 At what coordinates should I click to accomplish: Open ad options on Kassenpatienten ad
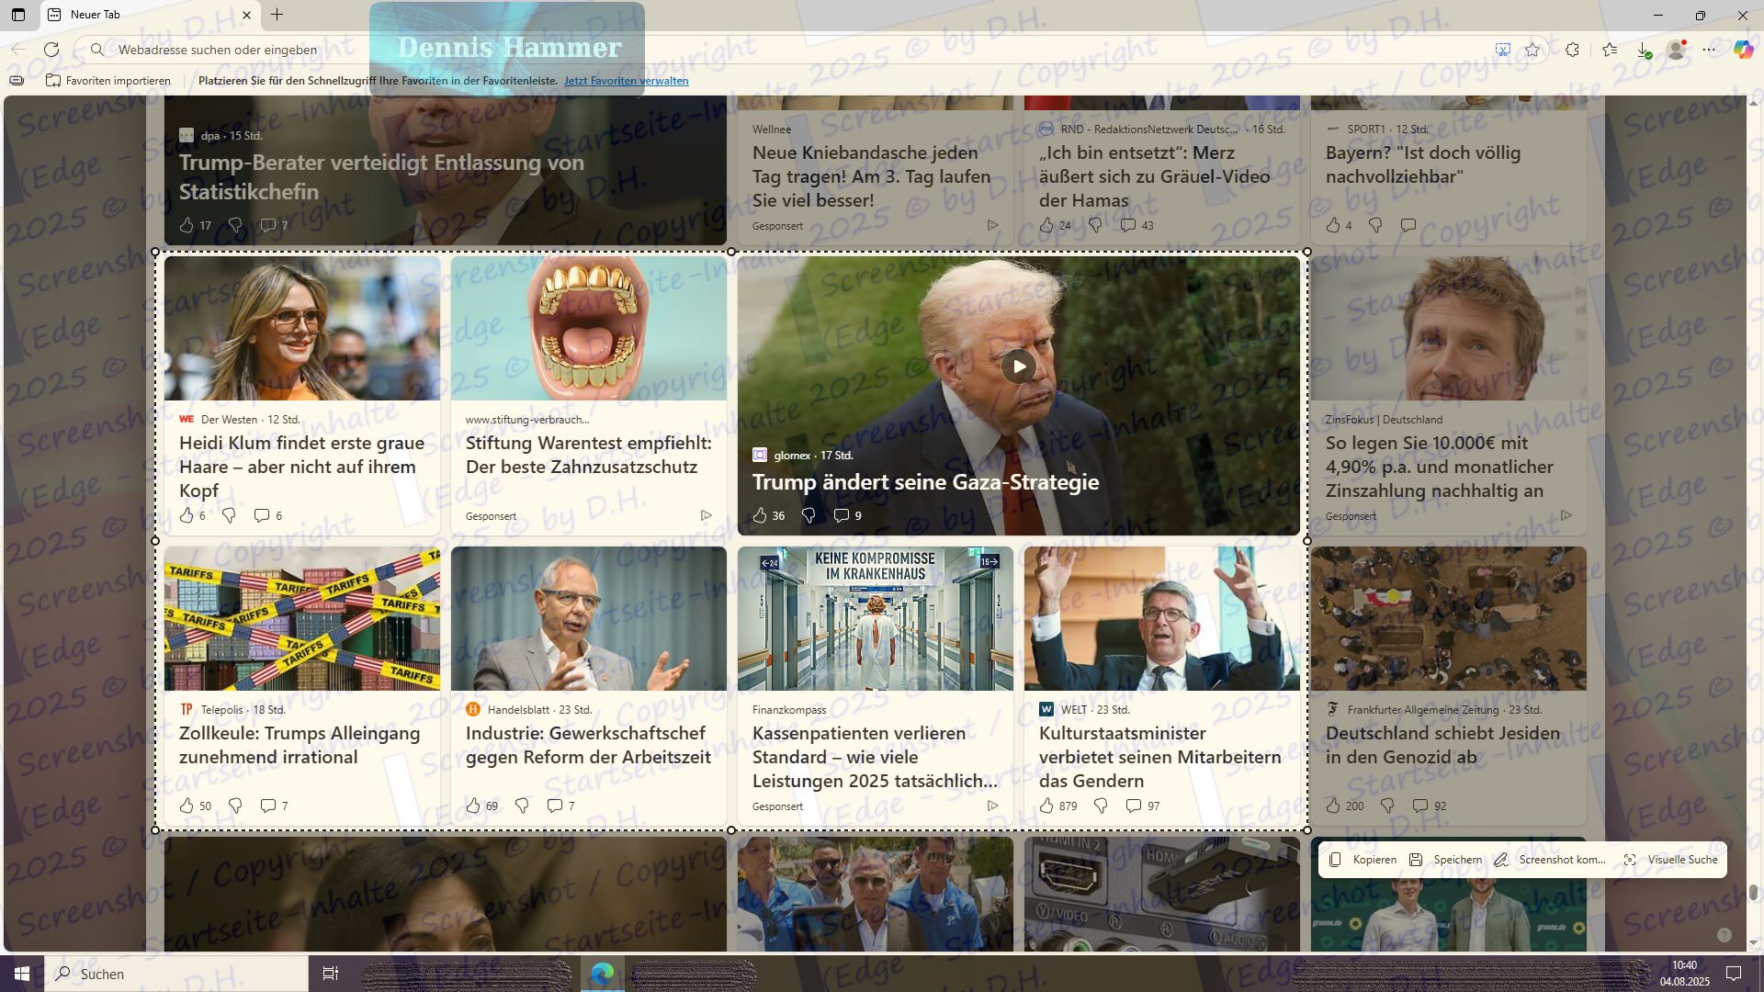992,806
